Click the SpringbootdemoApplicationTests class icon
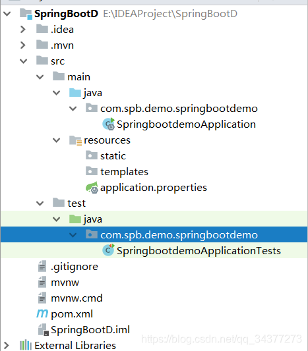 tap(109, 250)
